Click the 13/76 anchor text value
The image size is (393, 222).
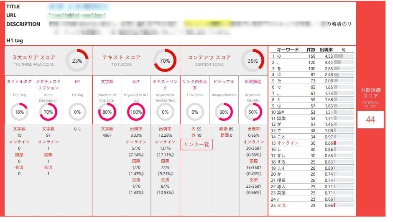point(165,148)
